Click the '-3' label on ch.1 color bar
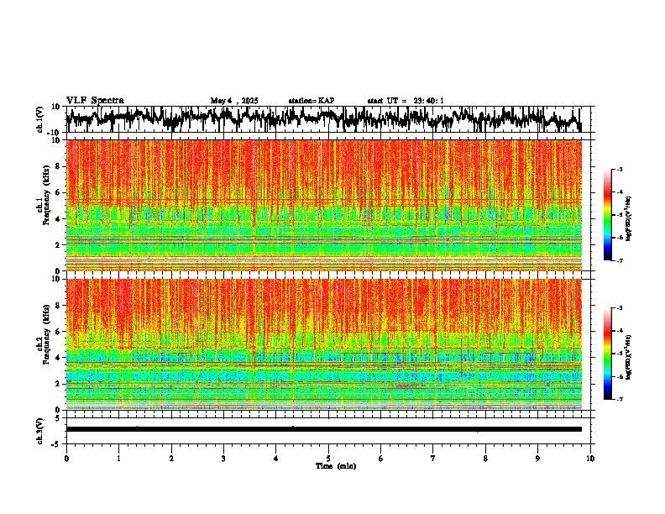 pyautogui.click(x=620, y=170)
